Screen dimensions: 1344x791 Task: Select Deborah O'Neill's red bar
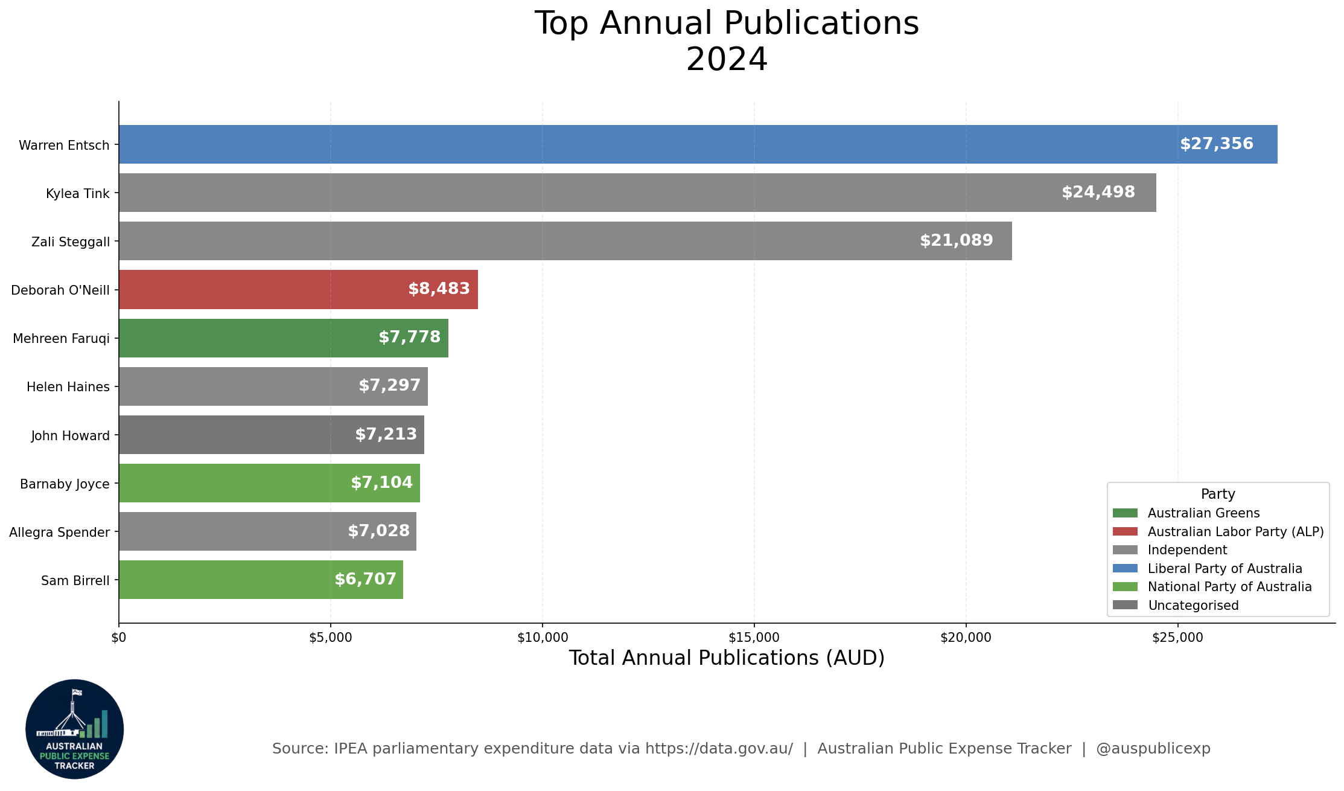tap(298, 289)
